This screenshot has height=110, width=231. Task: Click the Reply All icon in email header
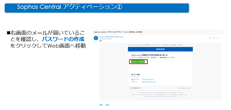pyautogui.click(x=214, y=38)
